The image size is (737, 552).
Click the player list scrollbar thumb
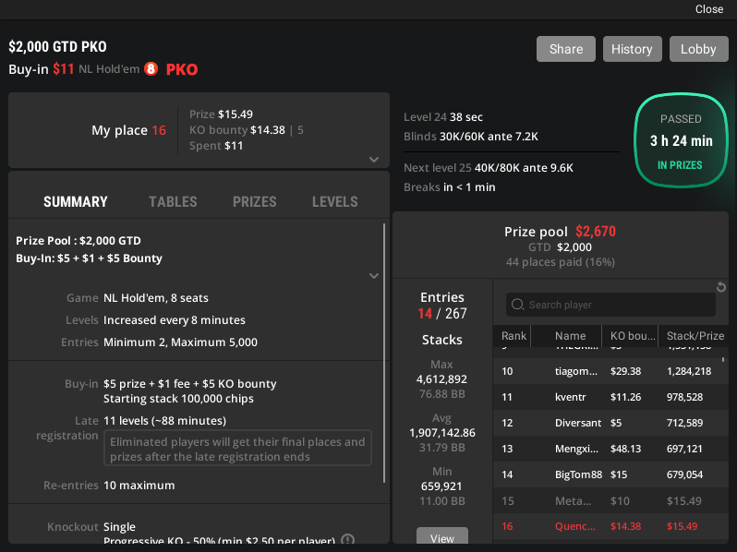tap(723, 360)
